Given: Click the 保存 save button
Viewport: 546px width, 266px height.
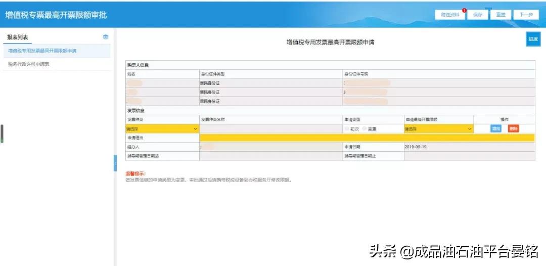Looking at the screenshot, I should [x=477, y=15].
